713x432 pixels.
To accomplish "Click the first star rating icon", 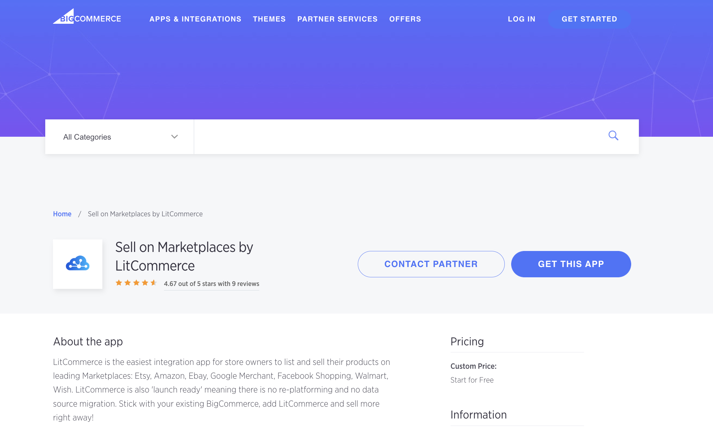I will click(x=119, y=283).
